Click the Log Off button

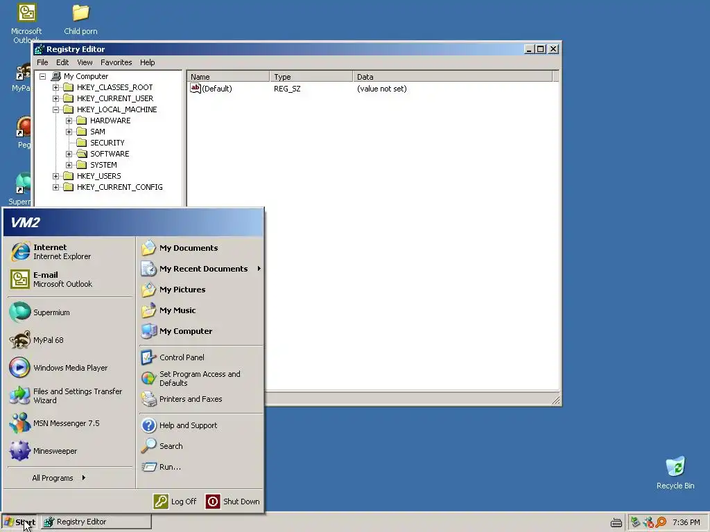(x=175, y=502)
